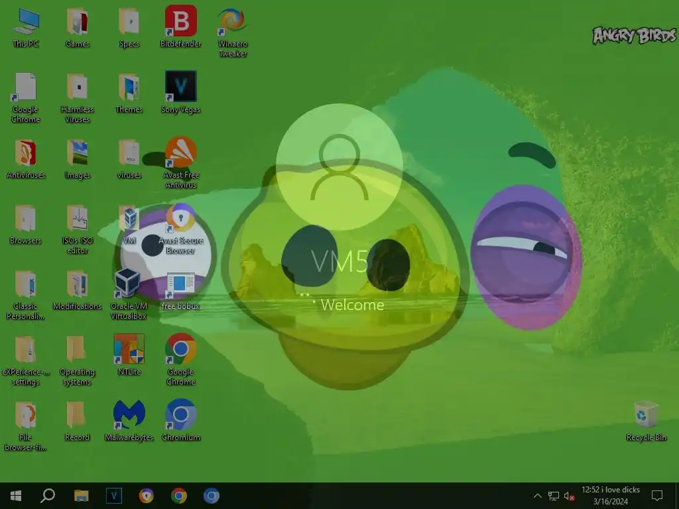Viewport: 679px width, 509px height.
Task: Open Sony Vegas from the taskbar
Action: point(114,496)
